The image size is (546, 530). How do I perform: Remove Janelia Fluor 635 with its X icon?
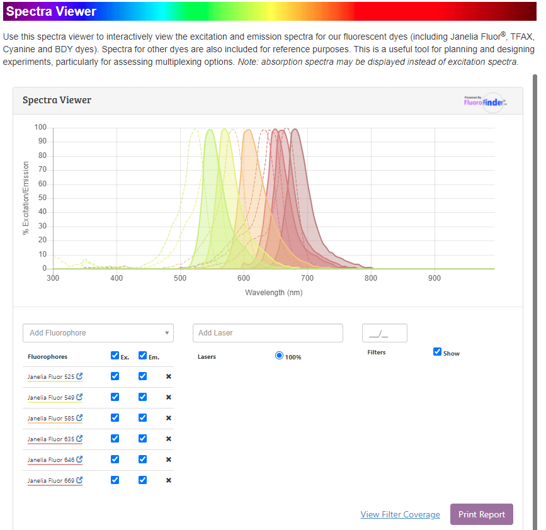click(168, 439)
